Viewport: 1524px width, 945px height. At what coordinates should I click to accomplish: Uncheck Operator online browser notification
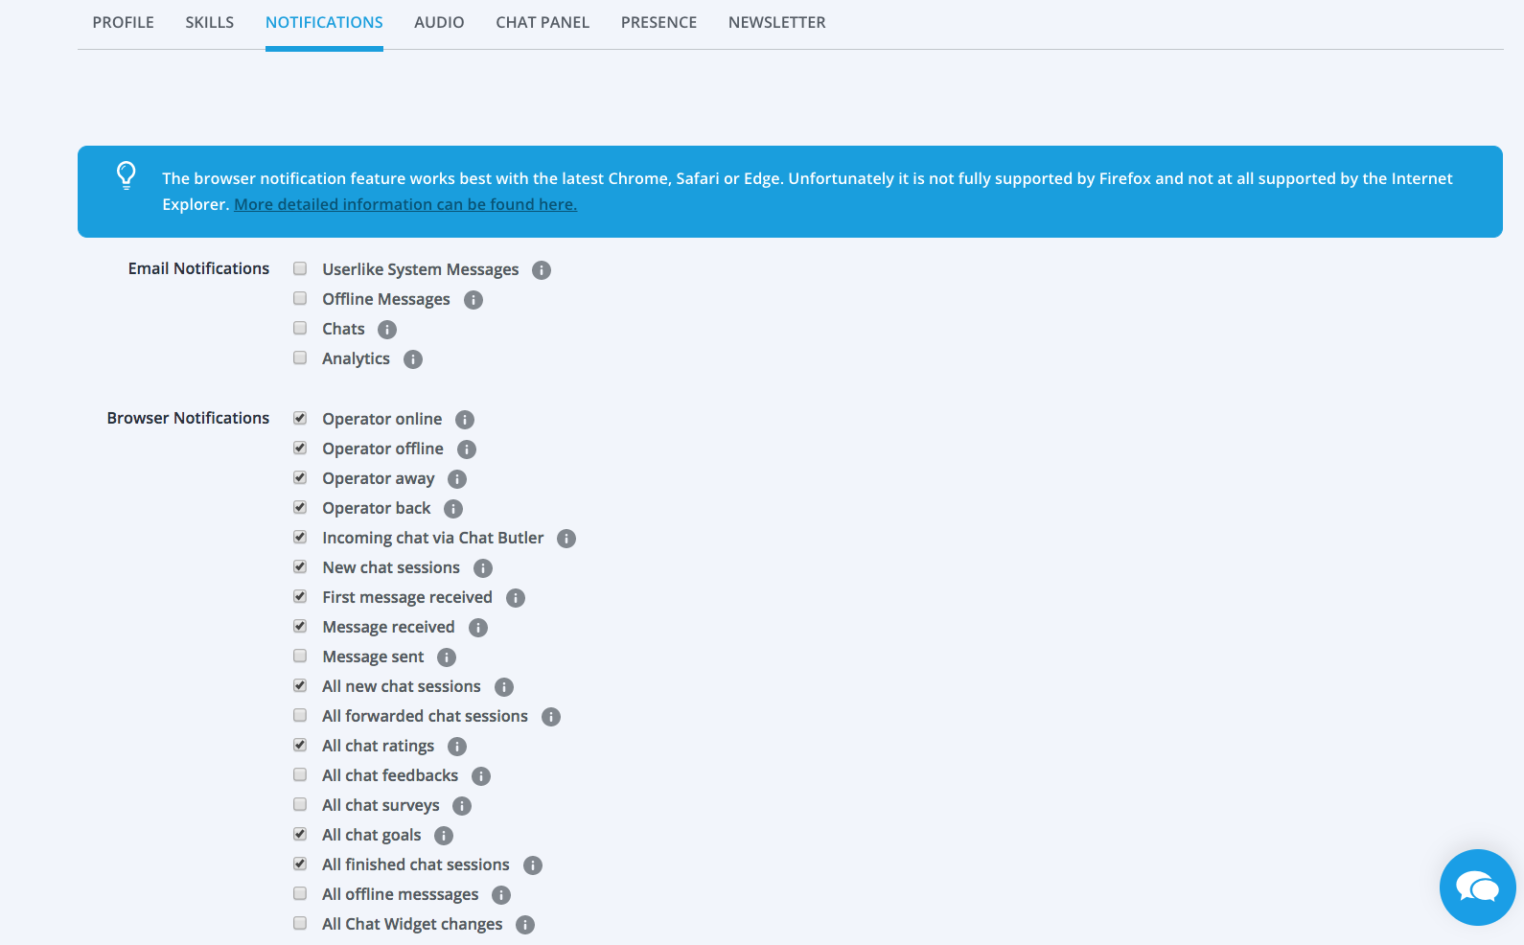300,418
